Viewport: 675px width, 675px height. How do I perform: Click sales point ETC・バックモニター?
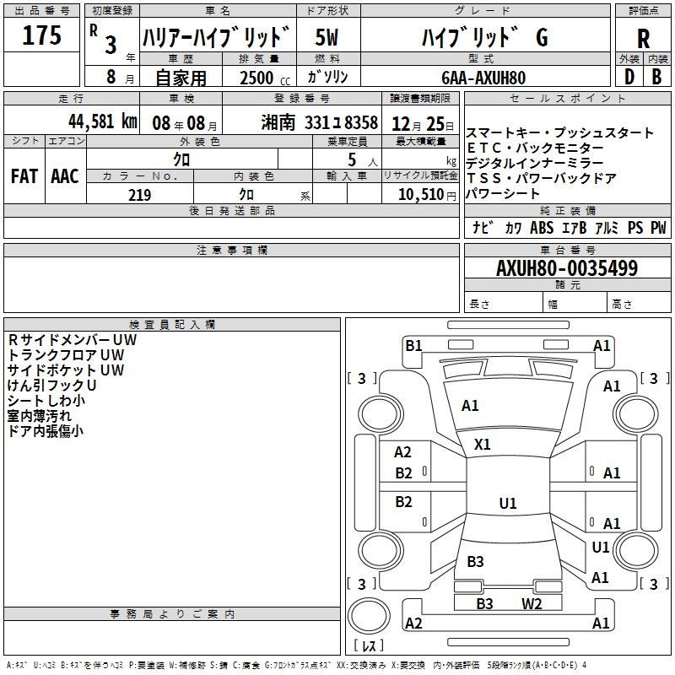pyautogui.click(x=535, y=148)
